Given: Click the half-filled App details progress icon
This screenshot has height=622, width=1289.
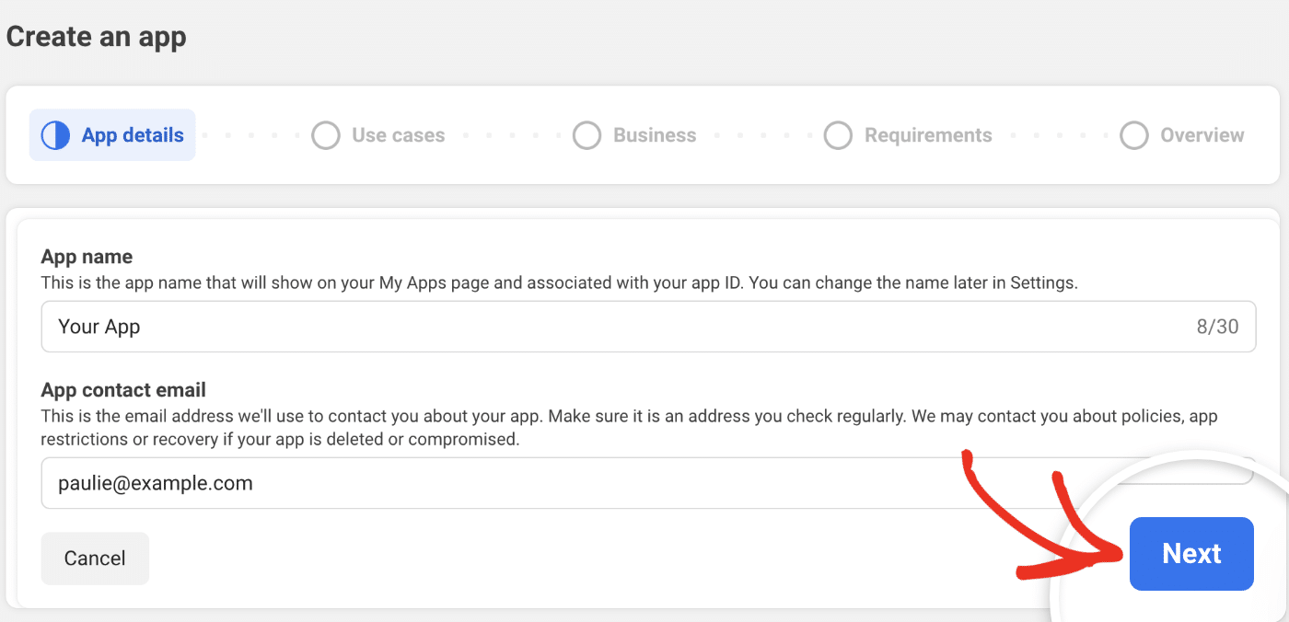Looking at the screenshot, I should coord(54,134).
